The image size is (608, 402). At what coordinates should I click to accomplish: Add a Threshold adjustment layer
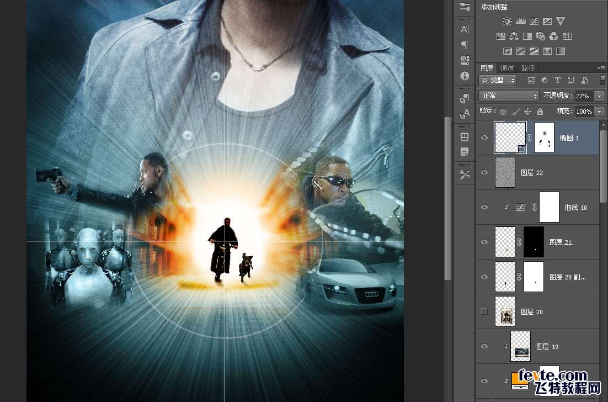pos(534,51)
